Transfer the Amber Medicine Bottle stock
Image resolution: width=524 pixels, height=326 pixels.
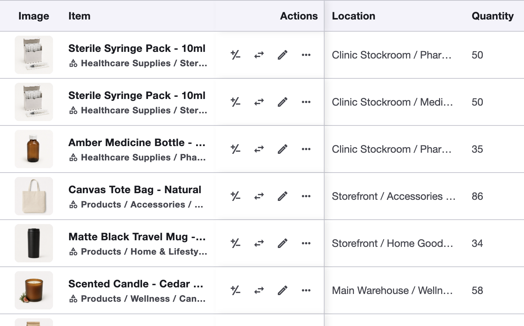pyautogui.click(x=259, y=149)
